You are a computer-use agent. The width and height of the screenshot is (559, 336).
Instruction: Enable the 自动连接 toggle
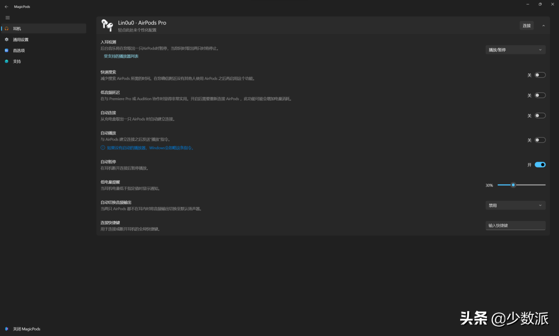pos(540,116)
